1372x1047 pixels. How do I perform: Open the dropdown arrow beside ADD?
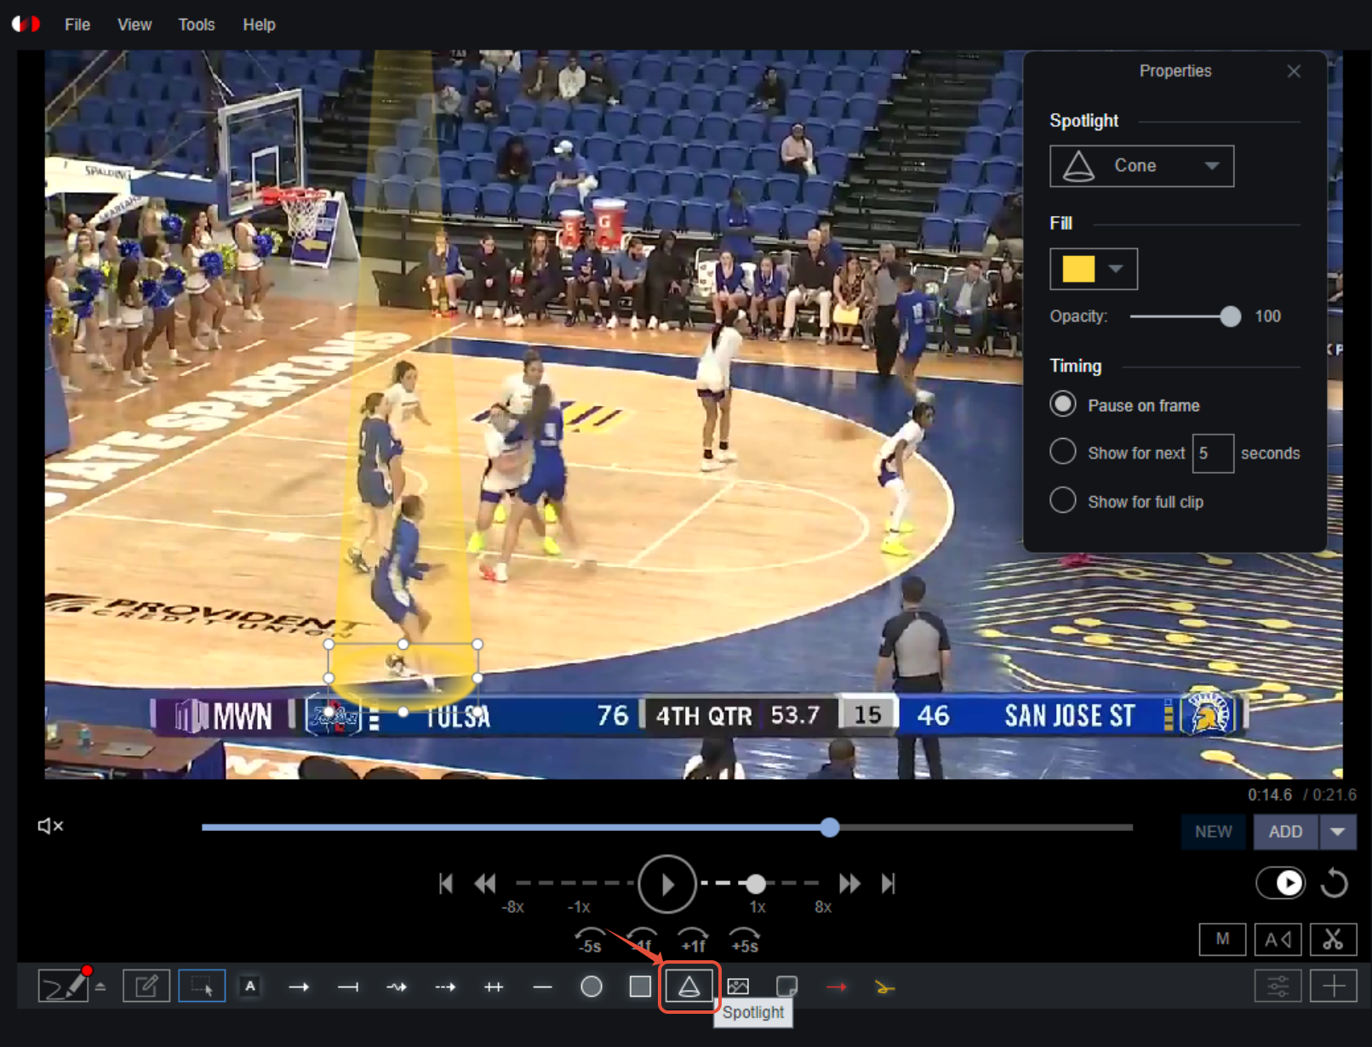1338,832
